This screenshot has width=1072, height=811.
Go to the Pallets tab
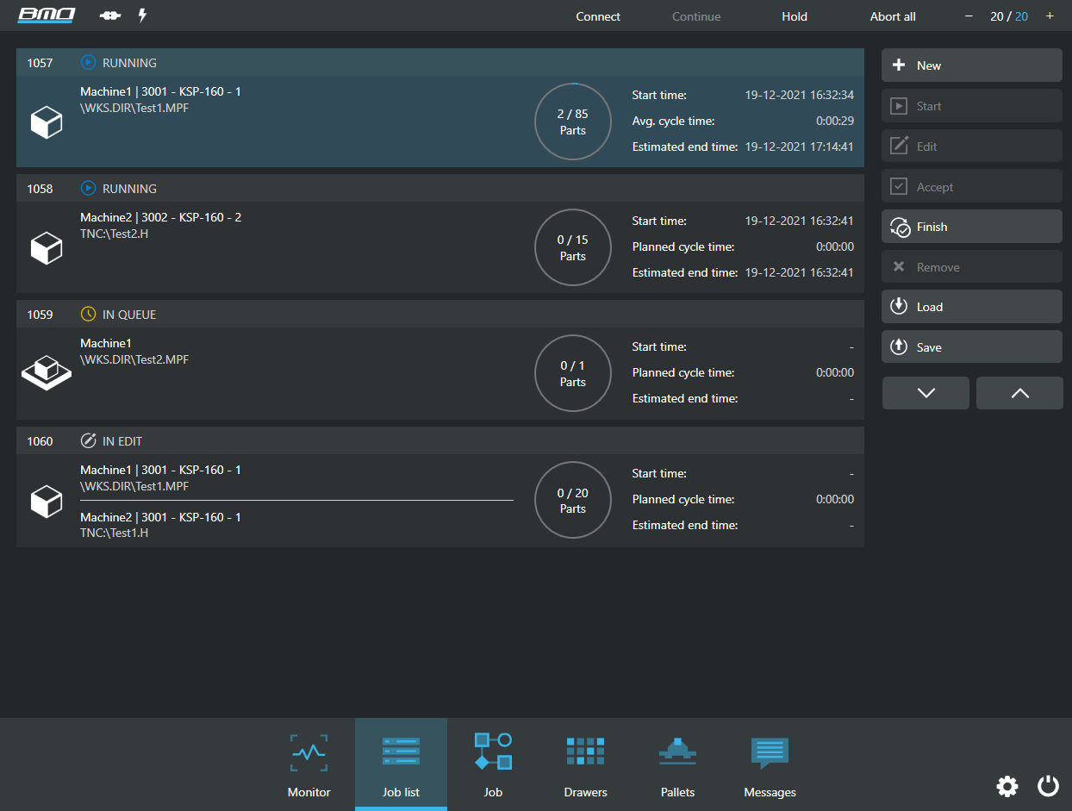pos(677,764)
